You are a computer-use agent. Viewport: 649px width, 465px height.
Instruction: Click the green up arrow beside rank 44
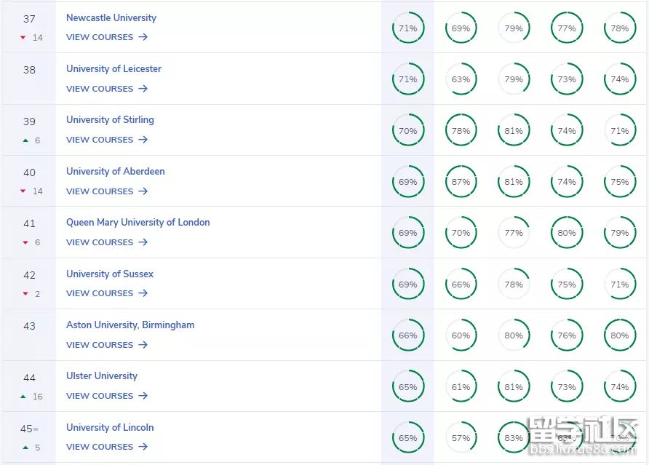click(23, 397)
